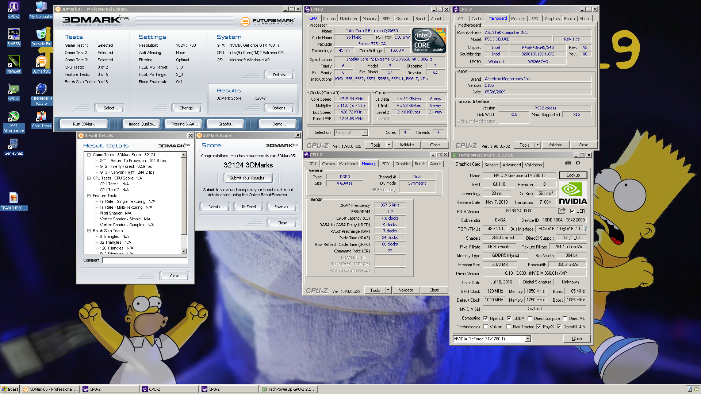Switch to Caches tab in CPU-Z CPU window

[329, 19]
